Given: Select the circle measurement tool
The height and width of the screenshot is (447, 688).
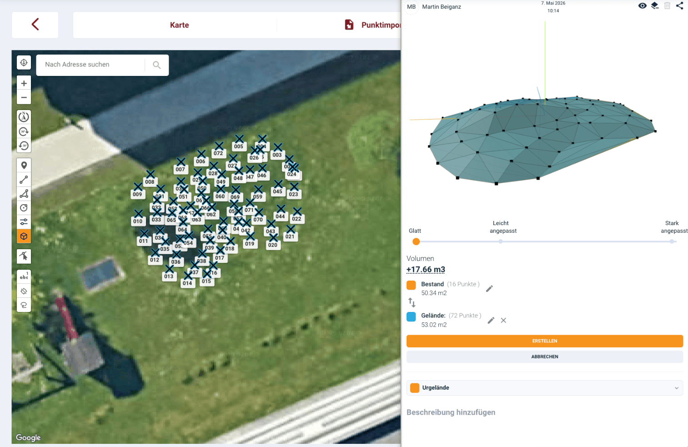Looking at the screenshot, I should 24,208.
